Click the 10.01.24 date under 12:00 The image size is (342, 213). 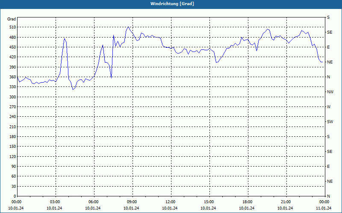[170, 208]
